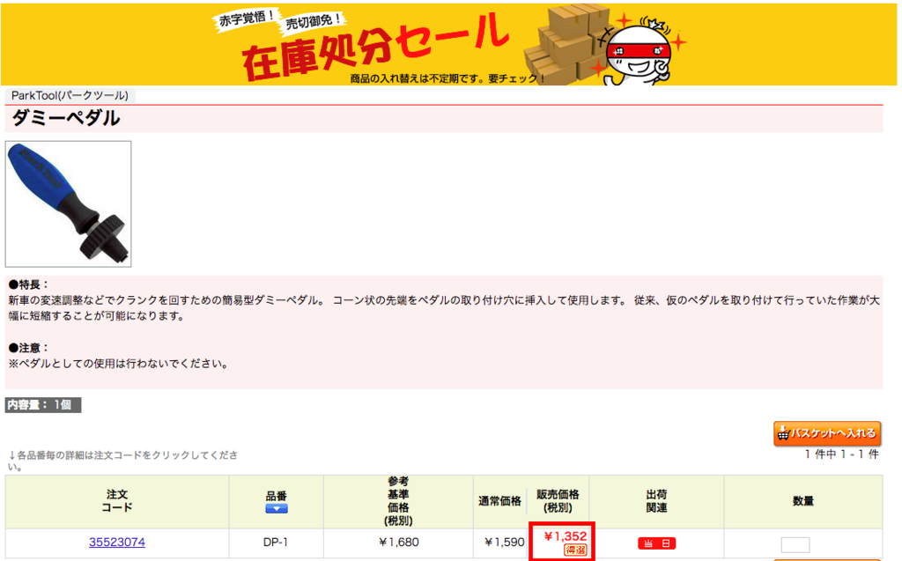
Task: Sort by 品番 dropdown arrow
Action: [276, 509]
